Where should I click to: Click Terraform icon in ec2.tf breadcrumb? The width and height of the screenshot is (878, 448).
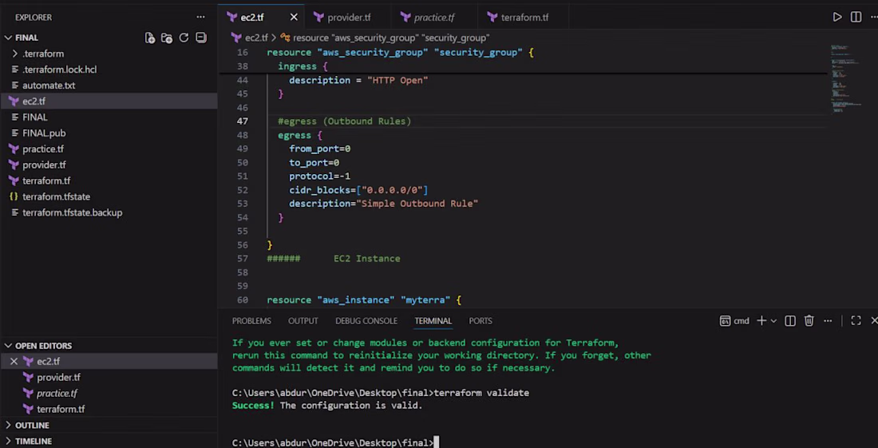[237, 38]
